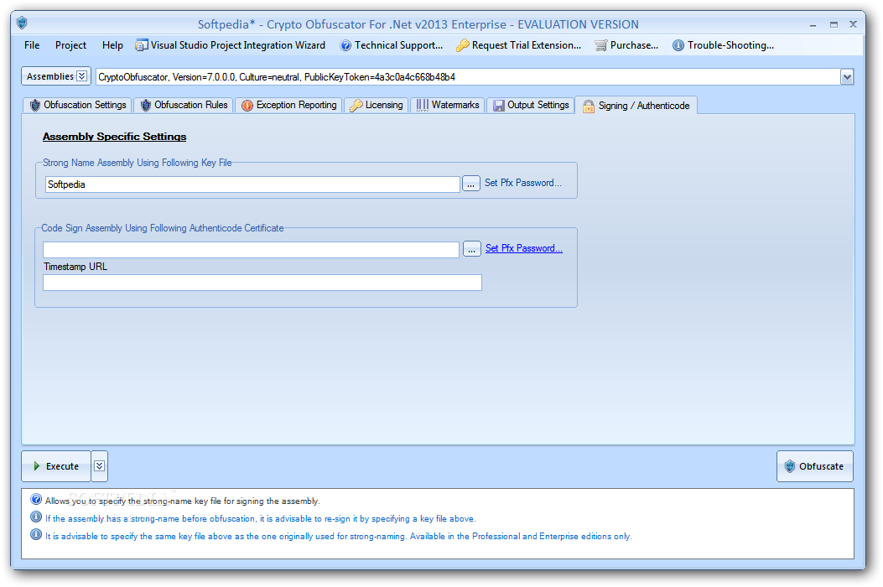Click the Execute button
This screenshot has height=587, width=883.
coord(55,466)
